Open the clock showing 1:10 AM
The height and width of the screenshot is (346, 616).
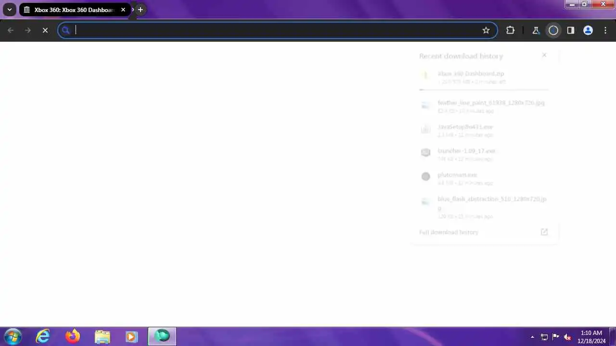coord(591,336)
